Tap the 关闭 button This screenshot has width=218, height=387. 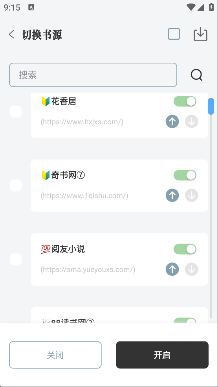(55, 355)
